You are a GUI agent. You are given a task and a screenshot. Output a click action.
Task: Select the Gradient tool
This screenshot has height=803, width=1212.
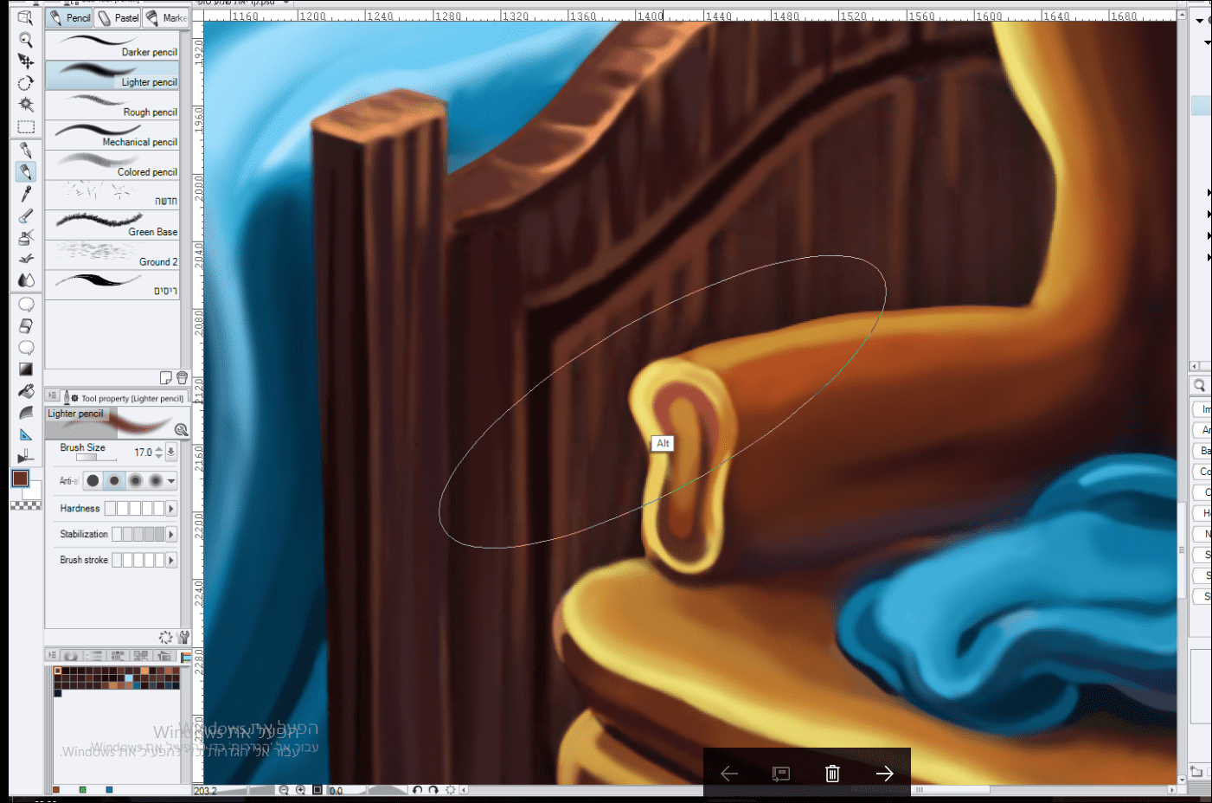pos(26,369)
